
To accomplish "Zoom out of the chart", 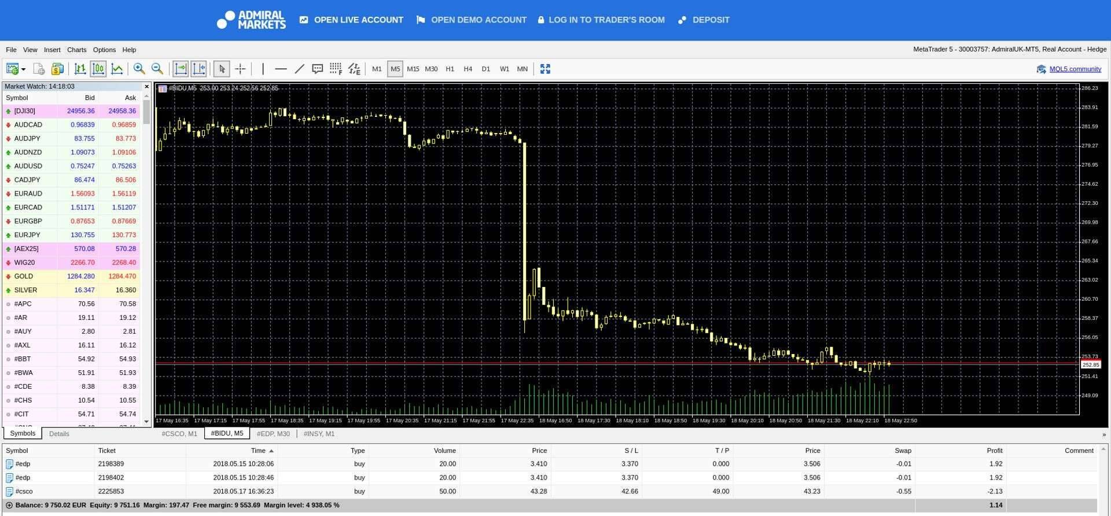I will (157, 69).
